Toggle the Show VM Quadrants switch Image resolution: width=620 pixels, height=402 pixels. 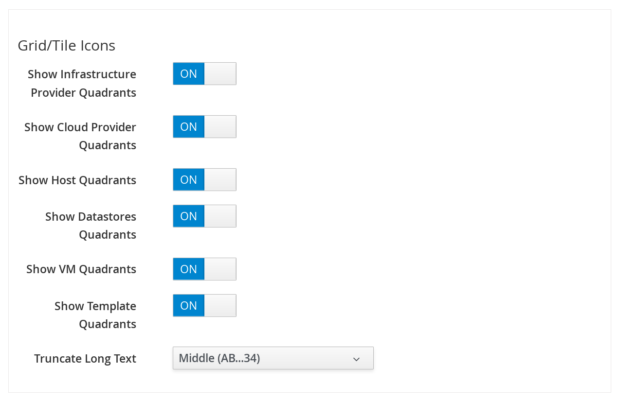tap(204, 269)
